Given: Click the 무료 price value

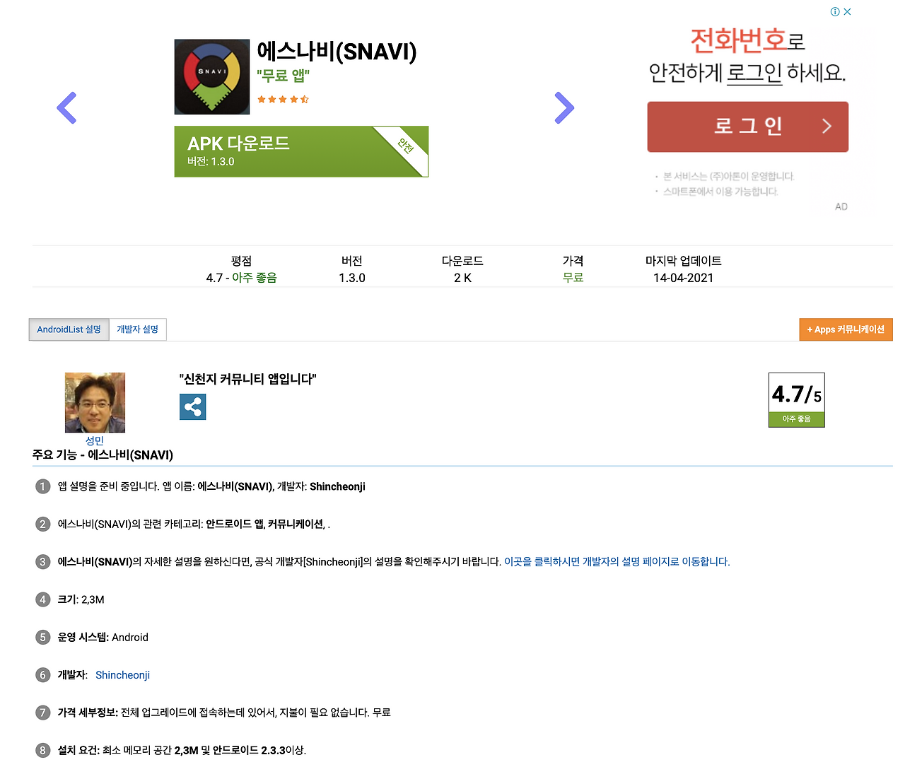Looking at the screenshot, I should coord(573,278).
